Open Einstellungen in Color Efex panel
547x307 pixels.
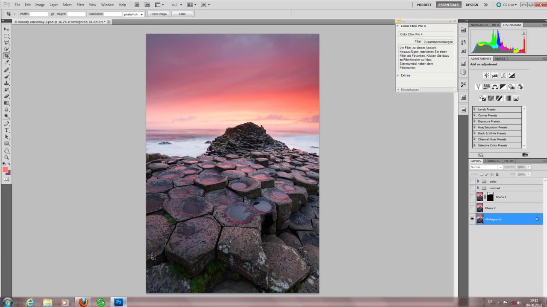coord(409,90)
